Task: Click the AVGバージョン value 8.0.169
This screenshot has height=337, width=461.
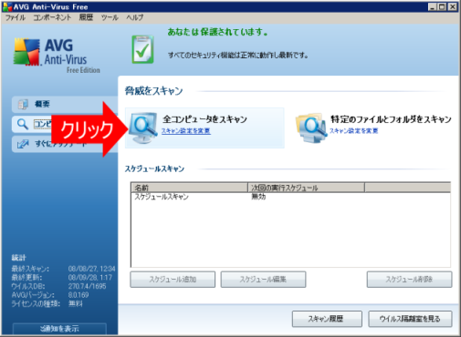Action: [79, 295]
